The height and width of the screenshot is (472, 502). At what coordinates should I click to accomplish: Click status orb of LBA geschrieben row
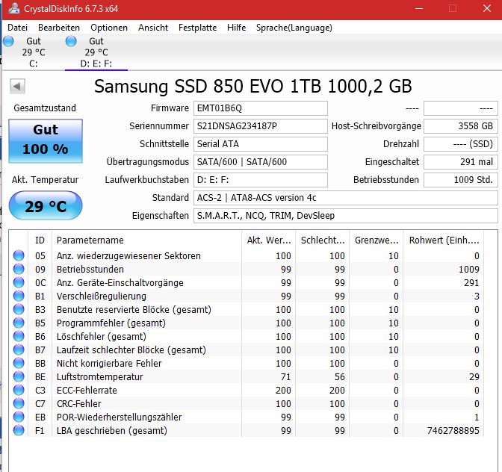[19, 430]
